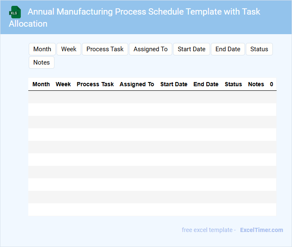
Task: Click the End Date column header
Action: coord(206,84)
